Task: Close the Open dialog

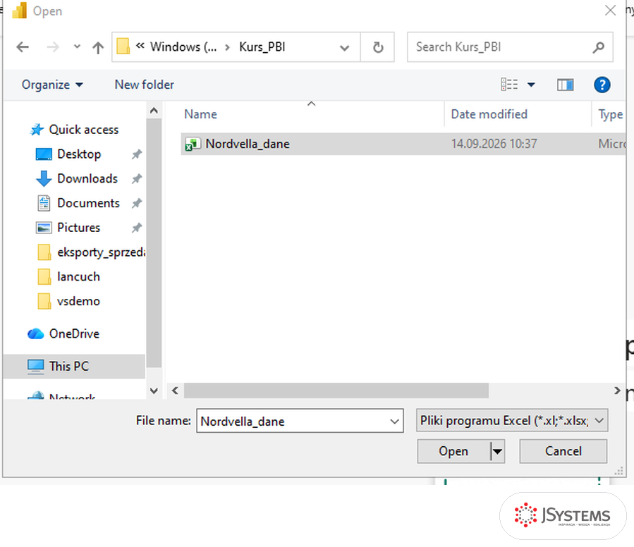Action: pyautogui.click(x=610, y=11)
